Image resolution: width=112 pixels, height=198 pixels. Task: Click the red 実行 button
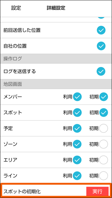click(97, 191)
